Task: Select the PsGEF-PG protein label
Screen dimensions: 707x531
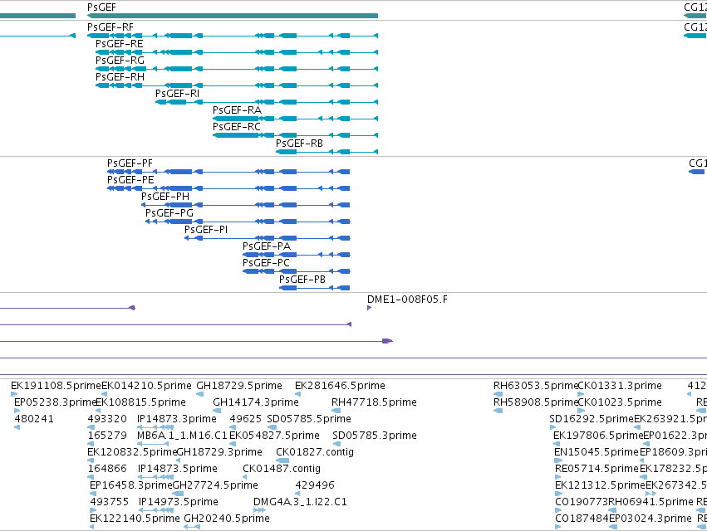Action: 169,213
